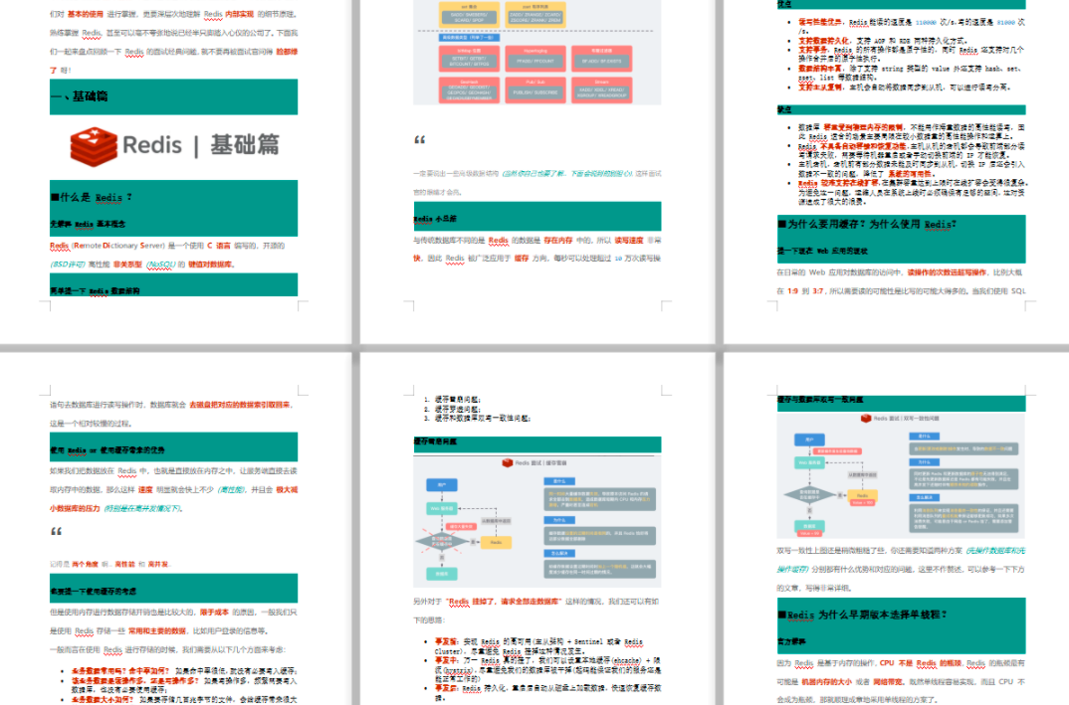
Task: Click the '一、基础篇' green heading
Action: coord(173,96)
